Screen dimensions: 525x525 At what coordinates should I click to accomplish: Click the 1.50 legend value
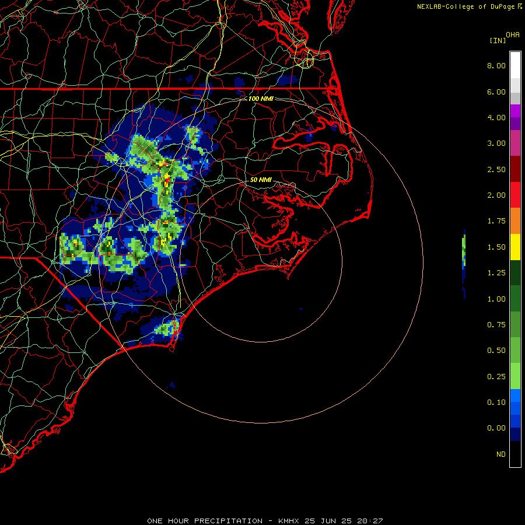496,247
